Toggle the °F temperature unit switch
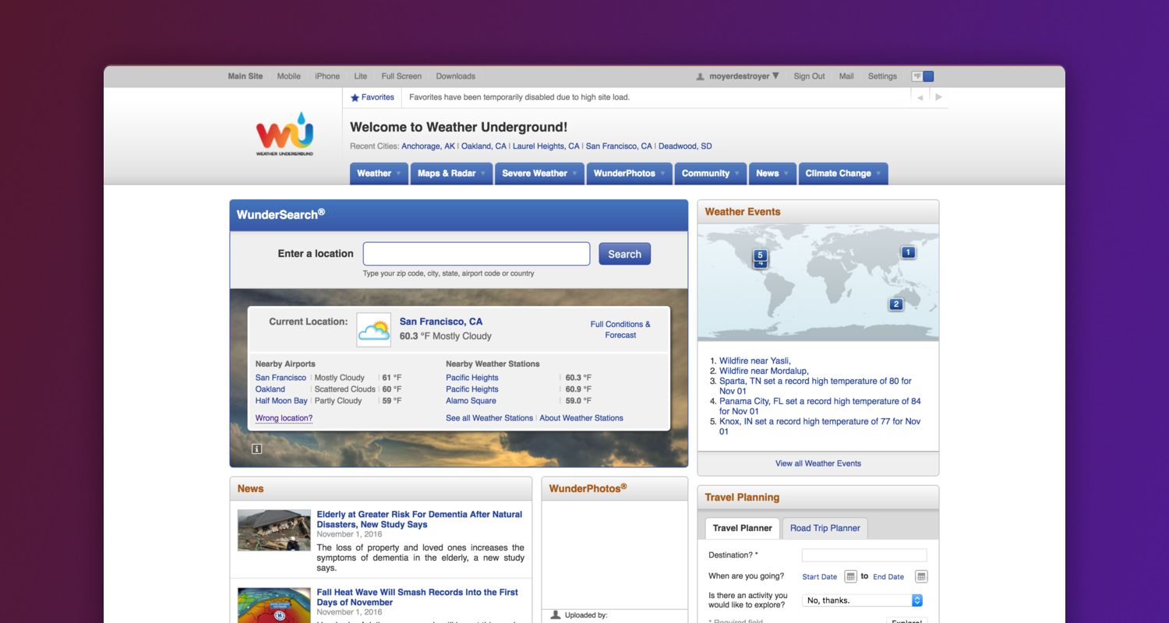 (x=923, y=76)
